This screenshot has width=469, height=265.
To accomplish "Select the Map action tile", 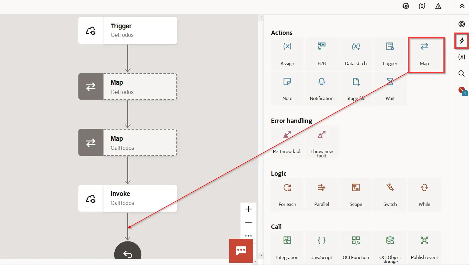I will pos(424,54).
